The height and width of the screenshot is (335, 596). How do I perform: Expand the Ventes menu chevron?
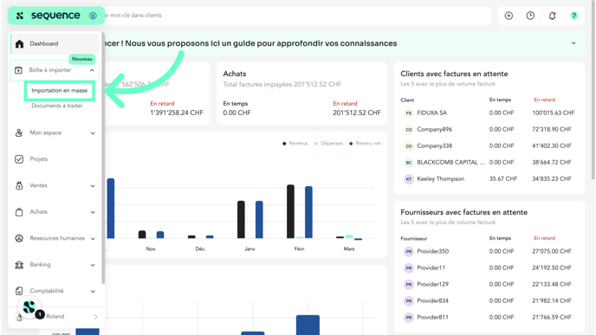tap(93, 186)
